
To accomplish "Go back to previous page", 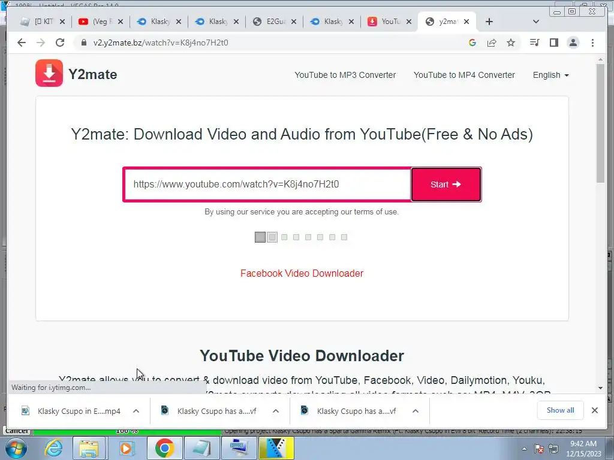I will coord(22,43).
